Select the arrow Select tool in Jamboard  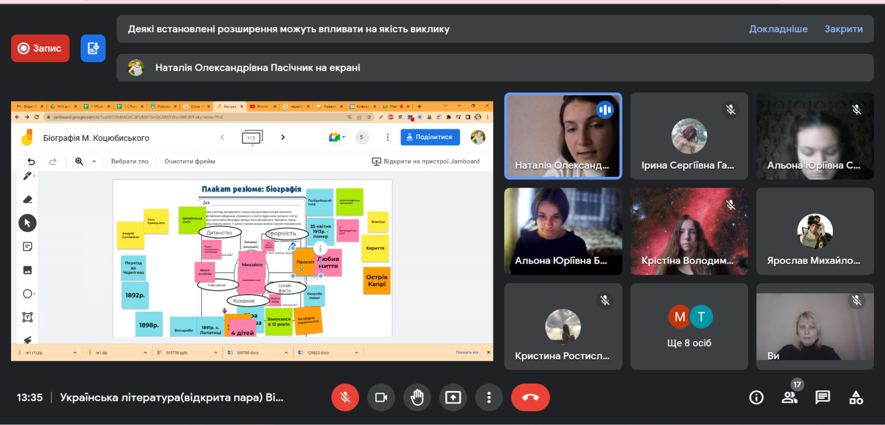tap(27, 223)
